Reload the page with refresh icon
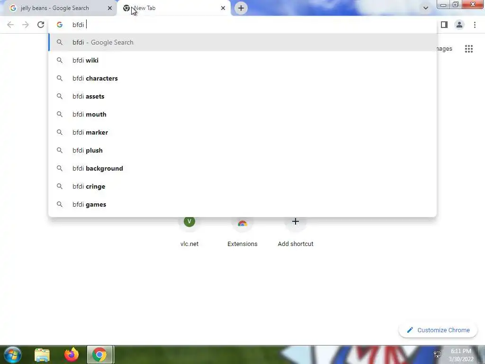 (41, 25)
